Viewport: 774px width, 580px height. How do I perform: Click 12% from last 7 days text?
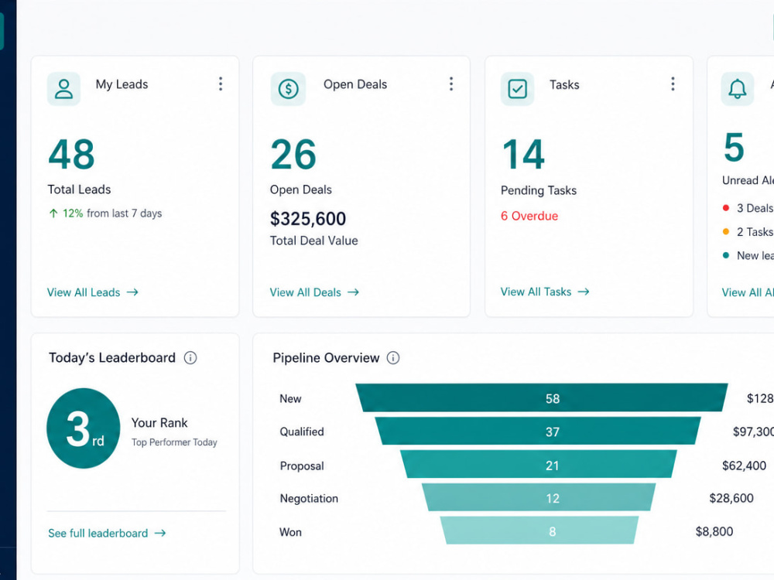point(112,213)
